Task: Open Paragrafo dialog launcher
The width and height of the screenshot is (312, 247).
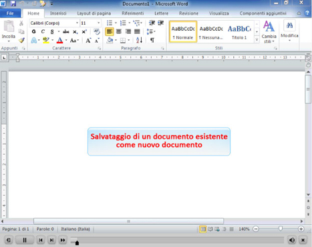Action: 162,48
